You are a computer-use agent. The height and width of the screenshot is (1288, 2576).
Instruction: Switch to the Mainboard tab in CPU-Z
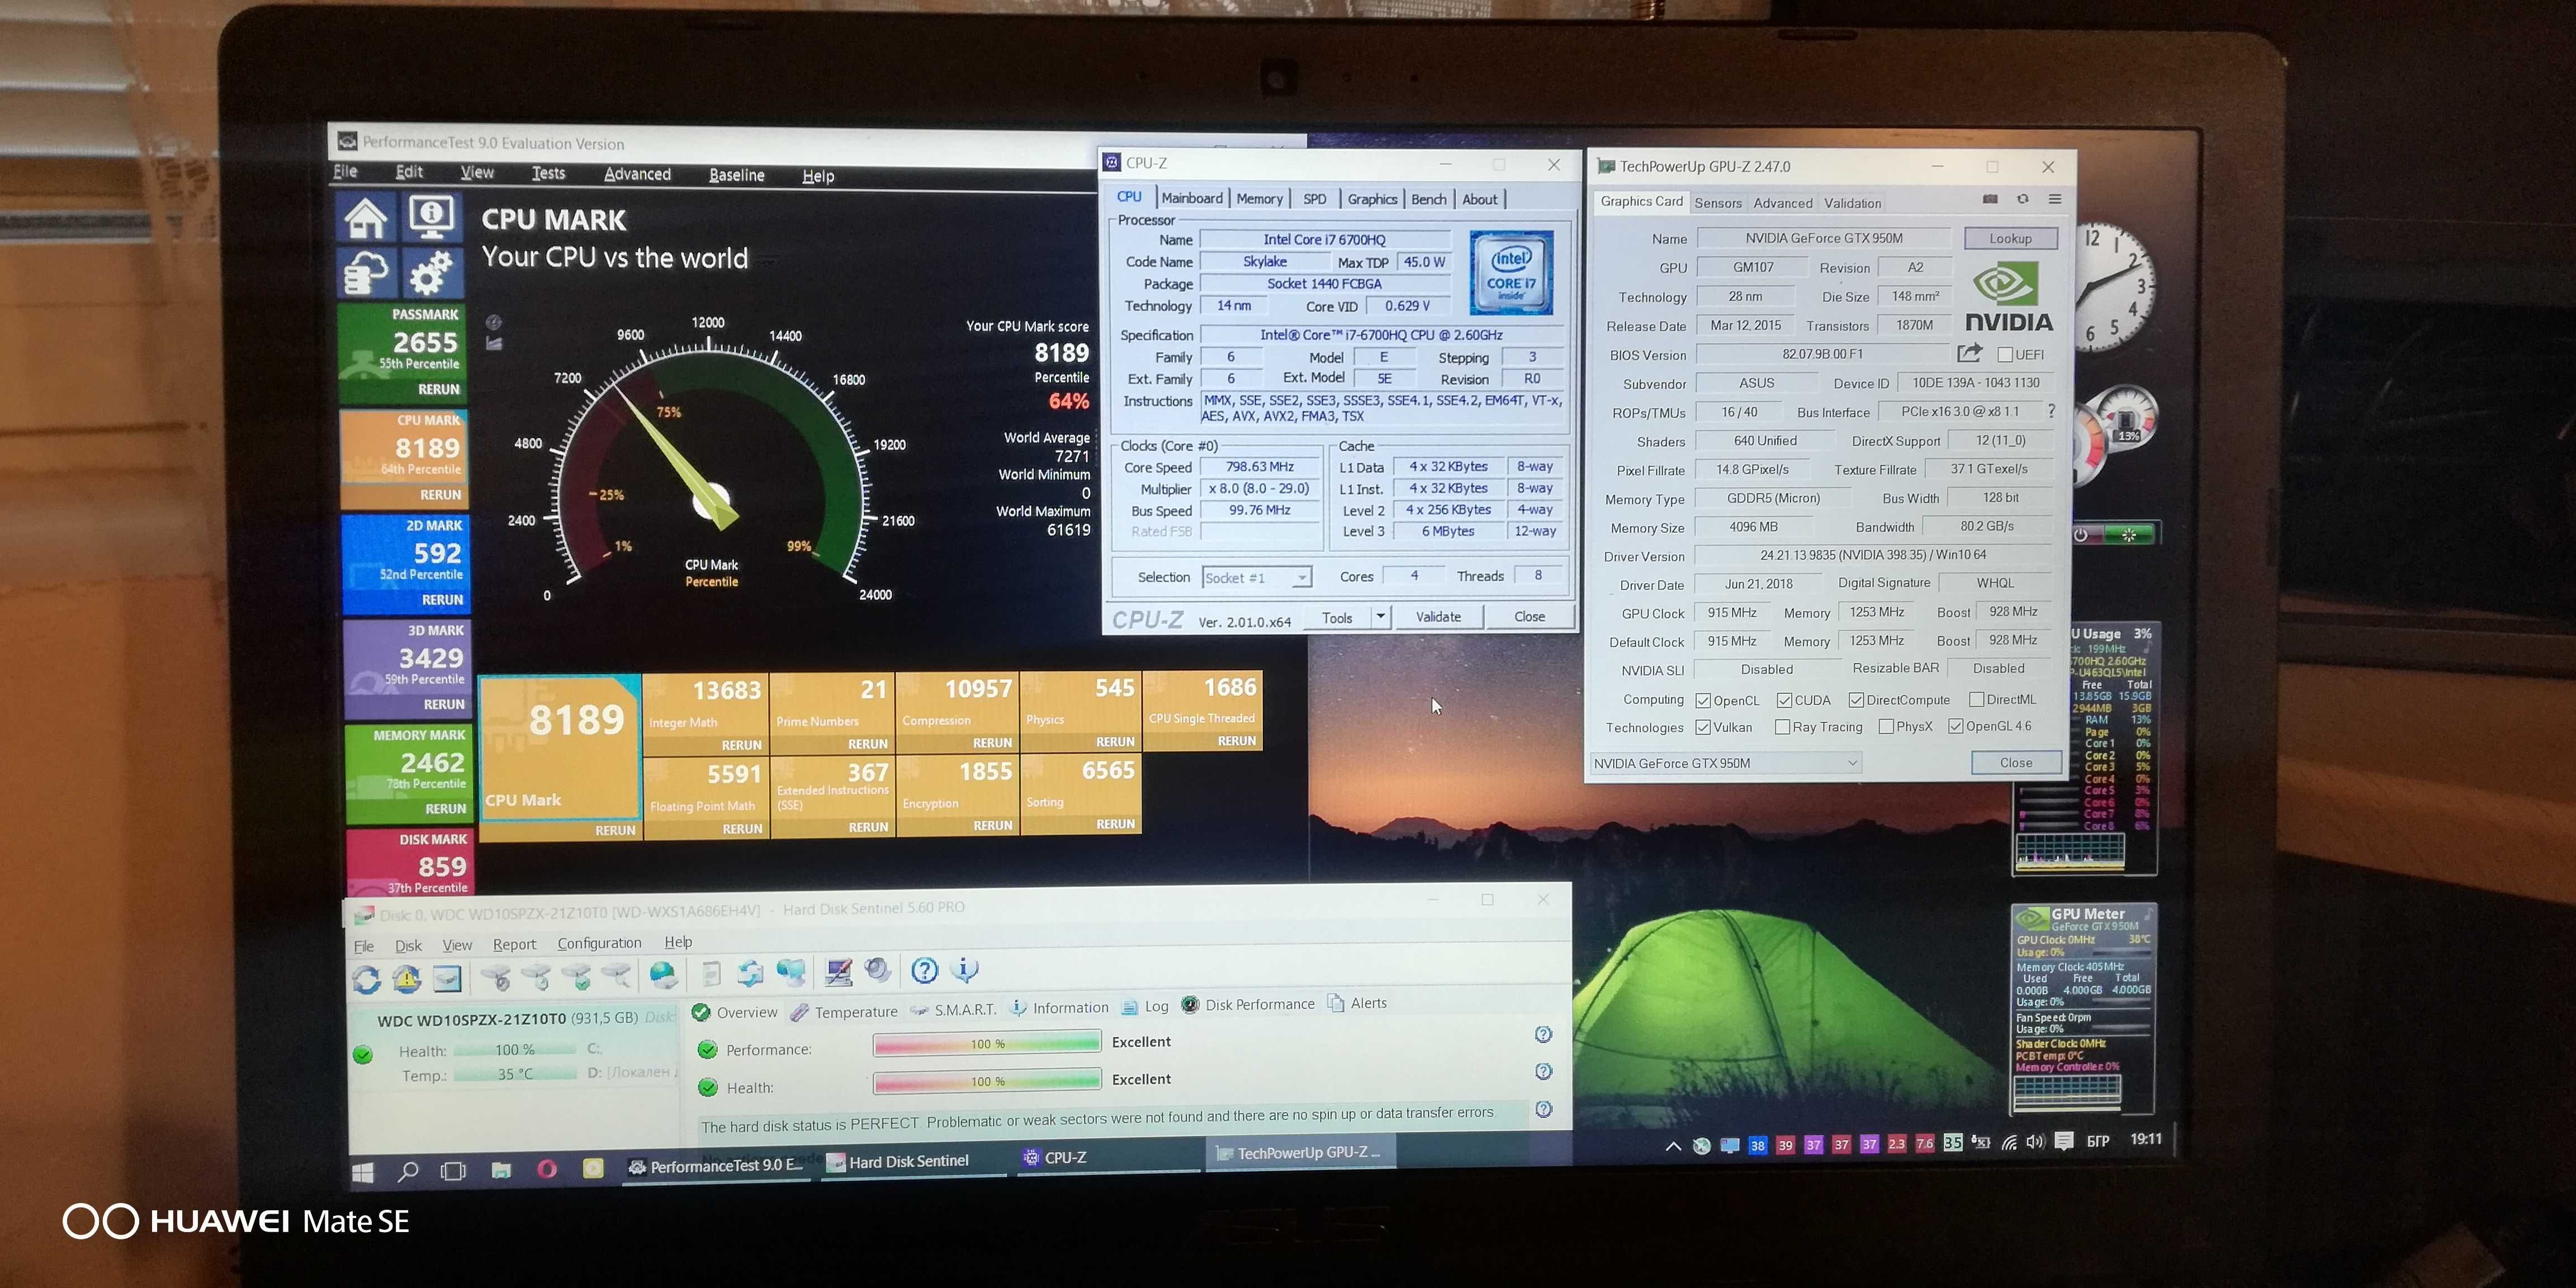[x=1192, y=198]
